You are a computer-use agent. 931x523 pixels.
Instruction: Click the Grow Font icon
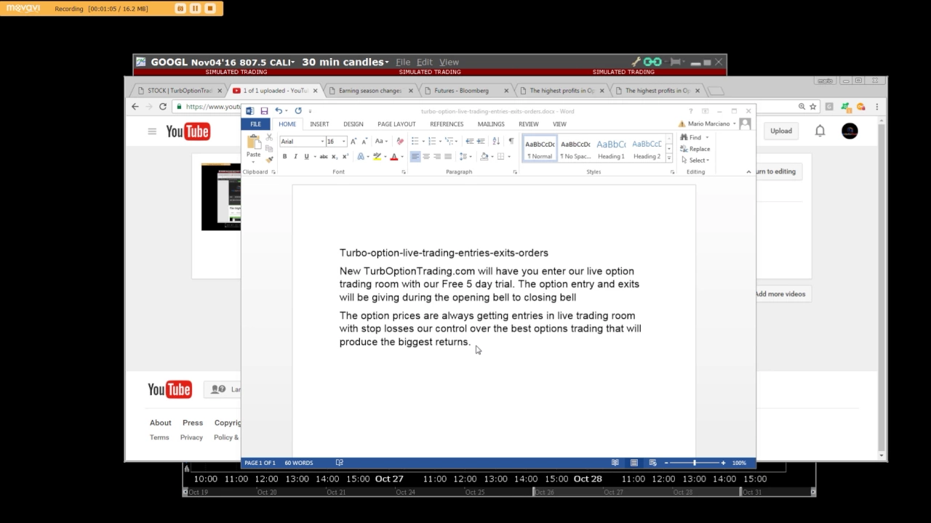point(353,142)
